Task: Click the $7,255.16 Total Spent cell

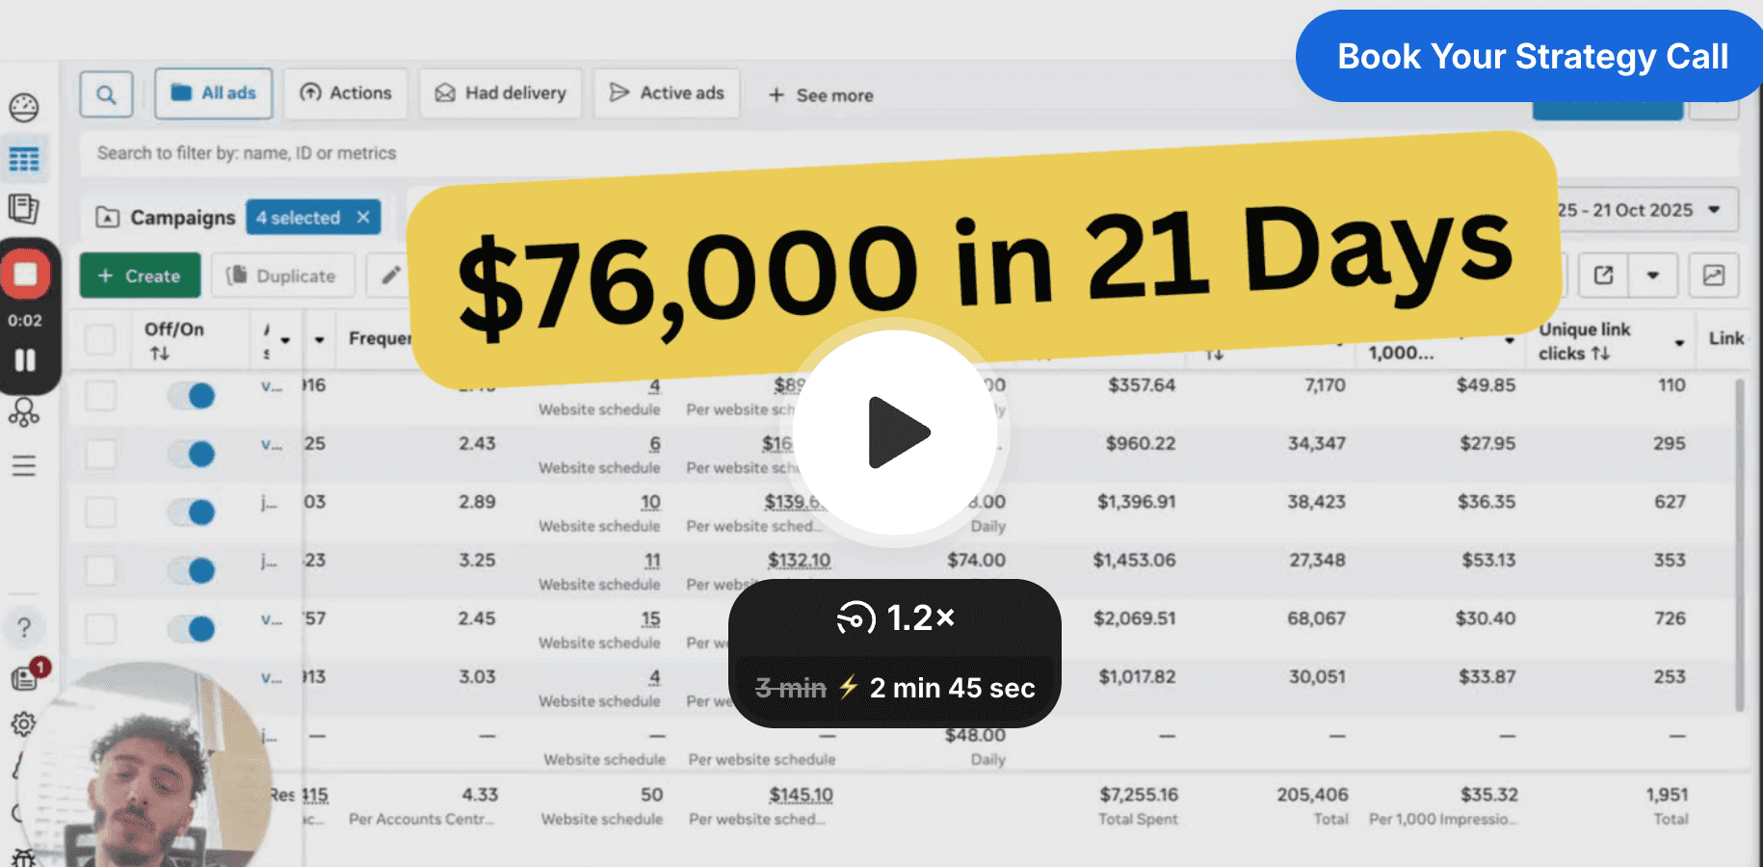Action: [1139, 805]
